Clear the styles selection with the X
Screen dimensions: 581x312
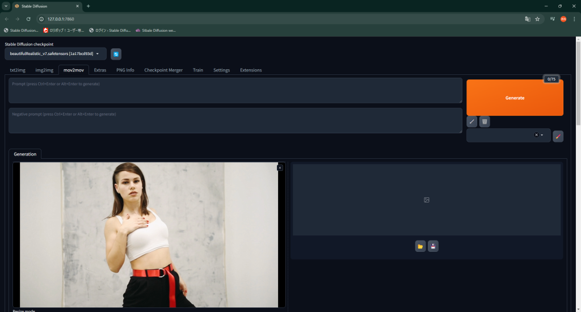click(536, 135)
